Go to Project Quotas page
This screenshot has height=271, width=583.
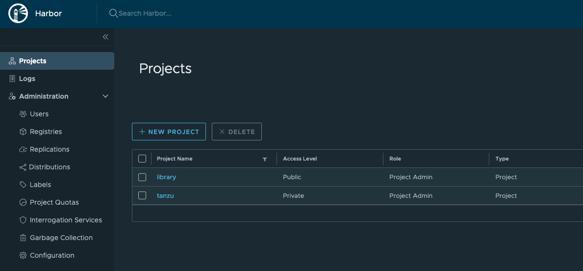pyautogui.click(x=54, y=202)
